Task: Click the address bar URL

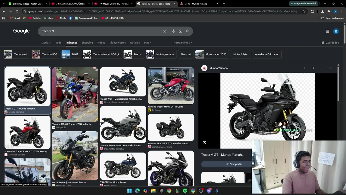Action: click(x=164, y=11)
